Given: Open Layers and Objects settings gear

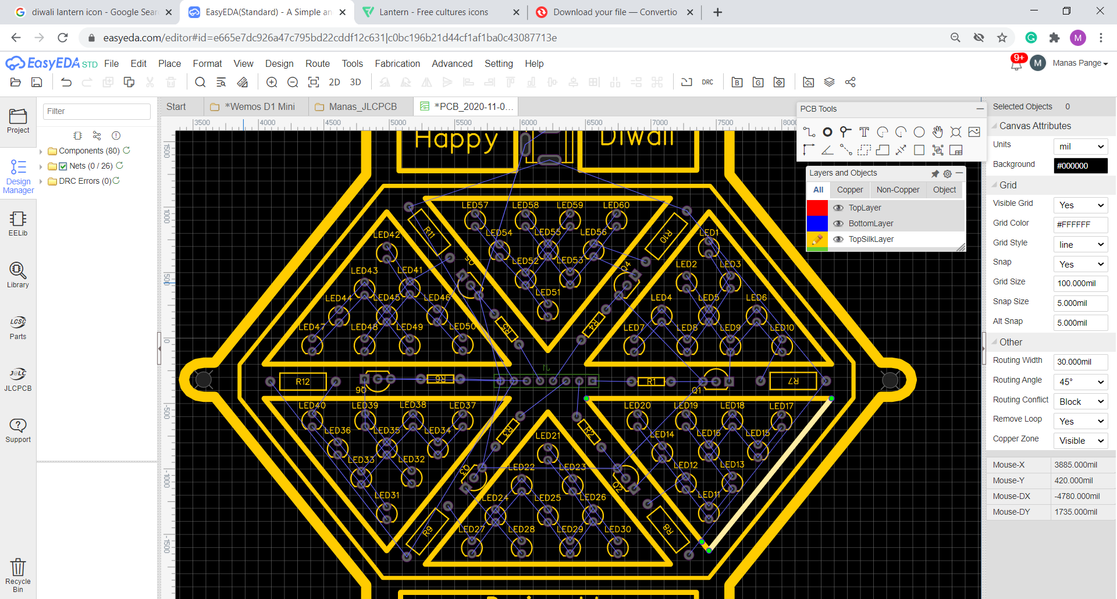Looking at the screenshot, I should pos(947,173).
